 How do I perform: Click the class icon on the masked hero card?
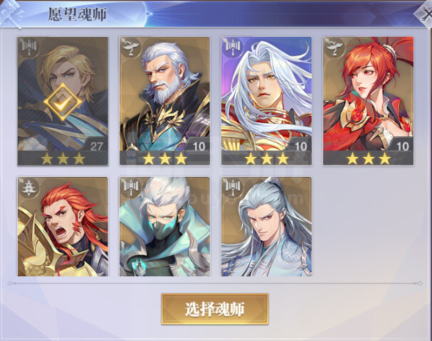pos(130,187)
